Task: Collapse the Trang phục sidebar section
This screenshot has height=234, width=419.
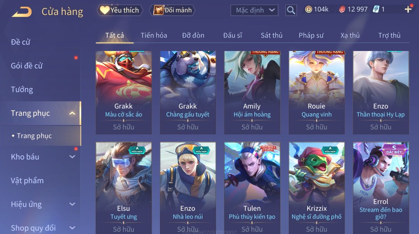Action: point(72,113)
